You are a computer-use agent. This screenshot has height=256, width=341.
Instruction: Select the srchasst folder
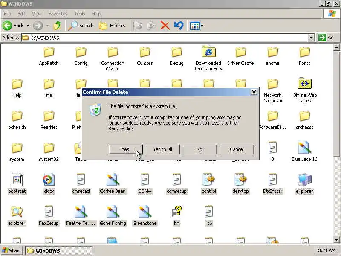(x=304, y=120)
